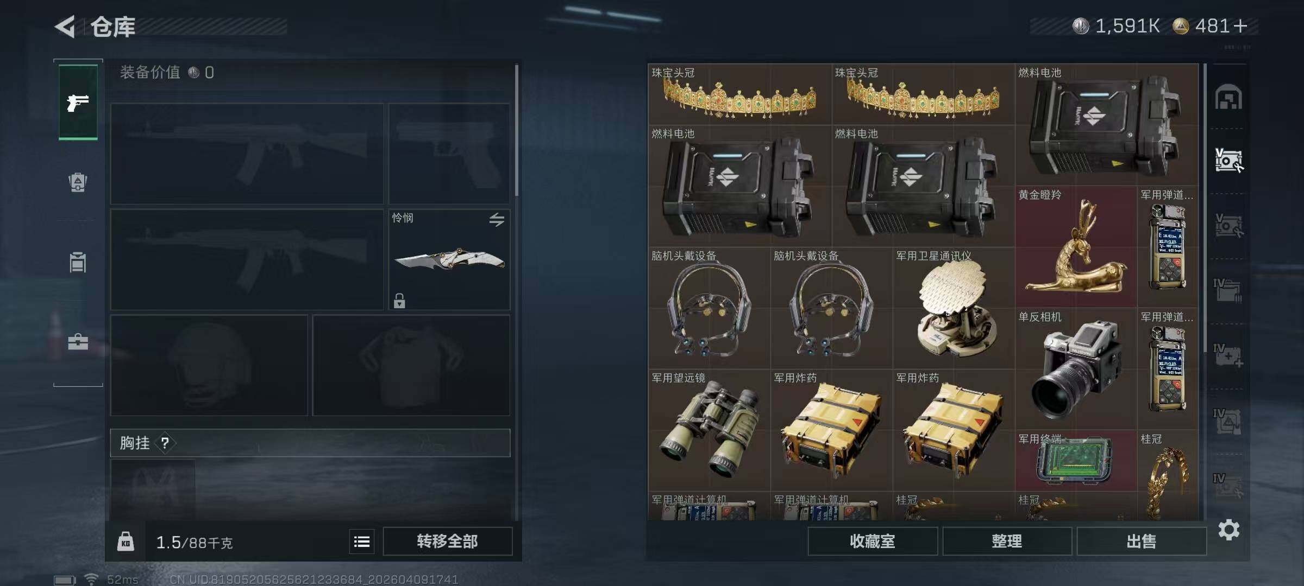The height and width of the screenshot is (586, 1304).
Task: Click the 转移全部 button
Action: 447,542
